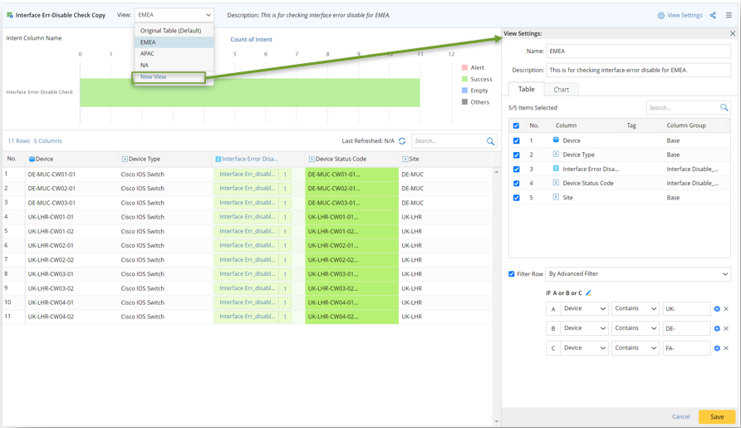Open the View dropdown showing EMEA
The height and width of the screenshot is (428, 741).
pos(174,15)
